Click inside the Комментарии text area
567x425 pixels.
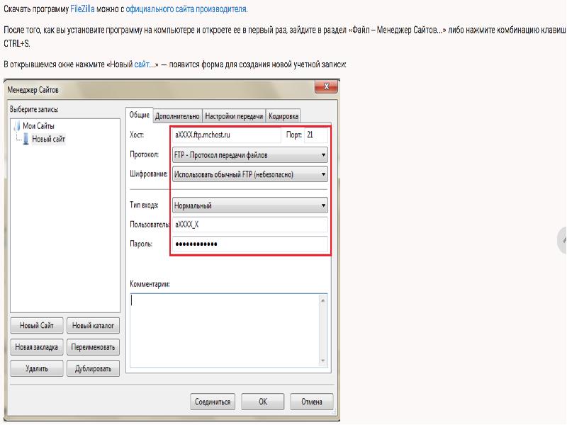[x=224, y=330]
